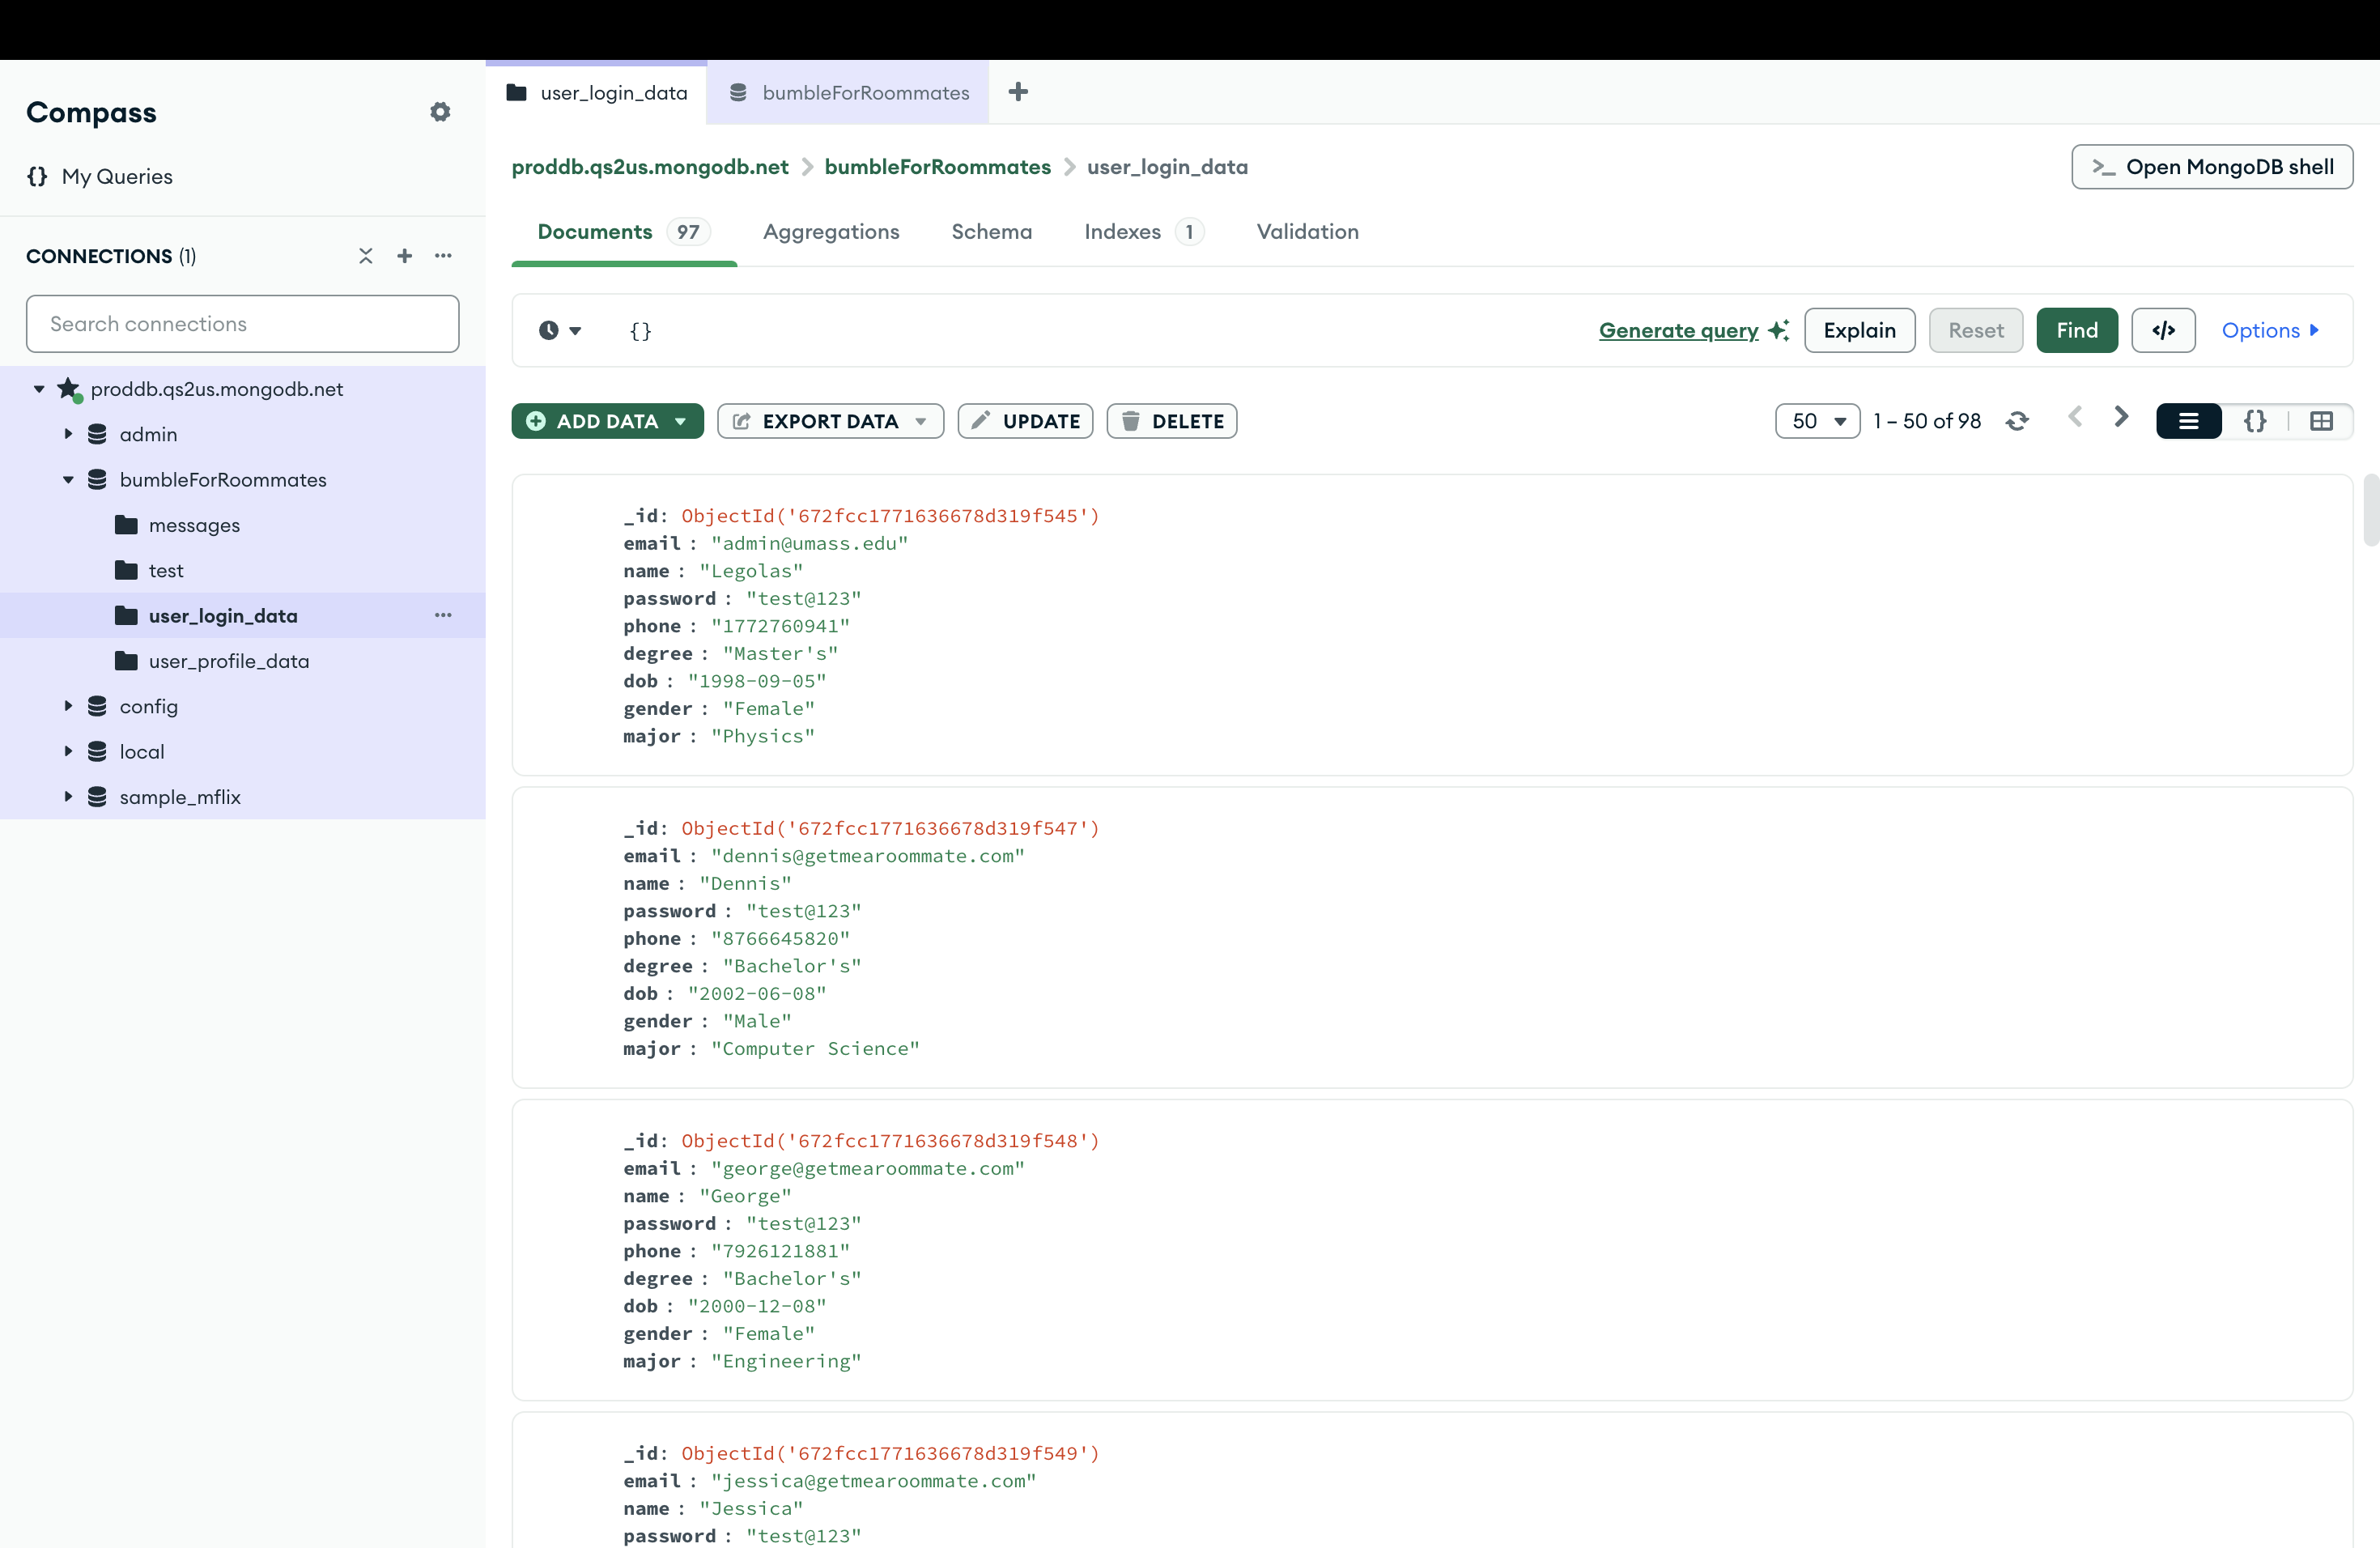
Task: Open the Schema tab
Action: coord(991,232)
